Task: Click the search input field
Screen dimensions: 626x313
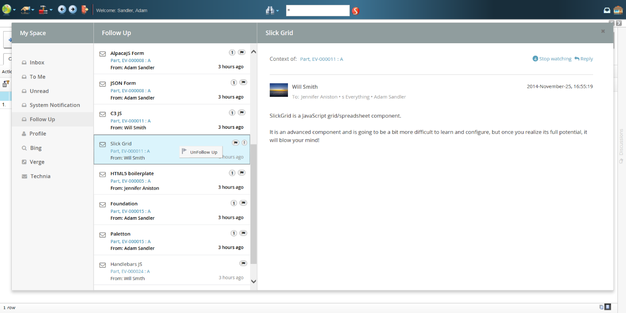Action: click(318, 10)
